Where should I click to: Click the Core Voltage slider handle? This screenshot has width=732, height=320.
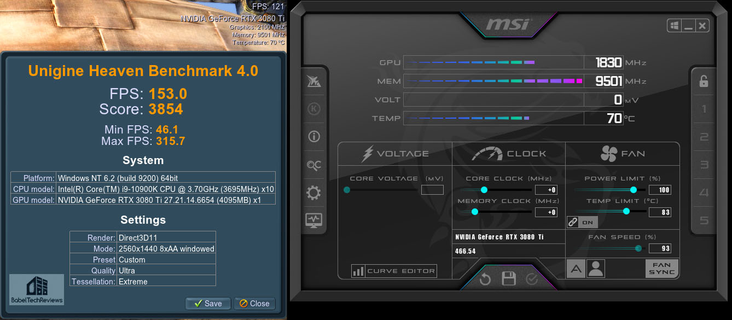tap(347, 190)
